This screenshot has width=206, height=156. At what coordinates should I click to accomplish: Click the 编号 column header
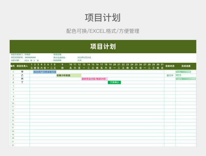(x=13, y=66)
